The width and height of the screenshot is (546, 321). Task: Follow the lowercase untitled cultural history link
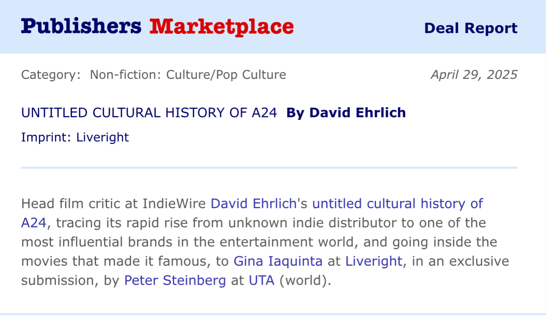tap(397, 204)
